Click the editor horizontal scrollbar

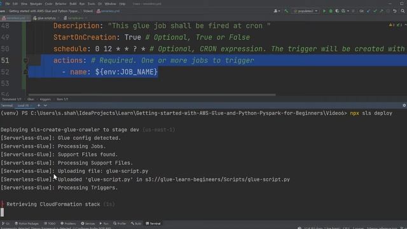click(152, 95)
